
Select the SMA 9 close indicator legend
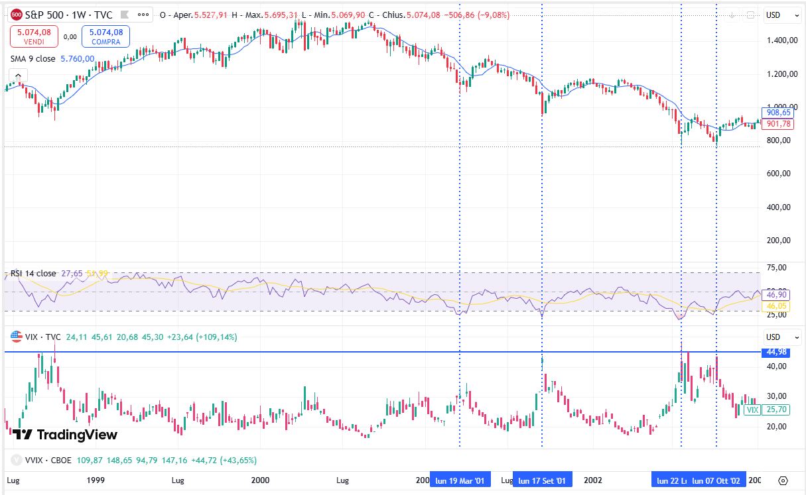[33, 59]
